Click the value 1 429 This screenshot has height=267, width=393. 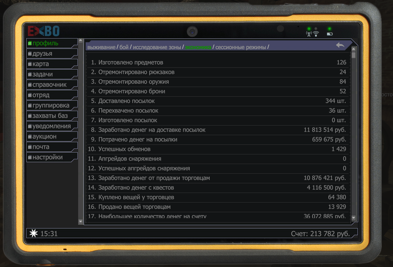point(339,149)
